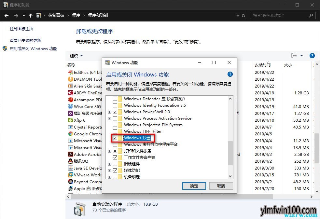Expand Windows PowerShell 2.0 tree node

[x=110, y=112]
